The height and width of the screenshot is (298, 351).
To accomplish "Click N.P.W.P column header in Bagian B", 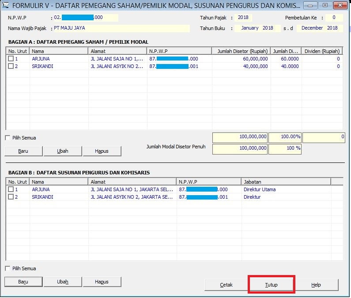I will point(209,182).
